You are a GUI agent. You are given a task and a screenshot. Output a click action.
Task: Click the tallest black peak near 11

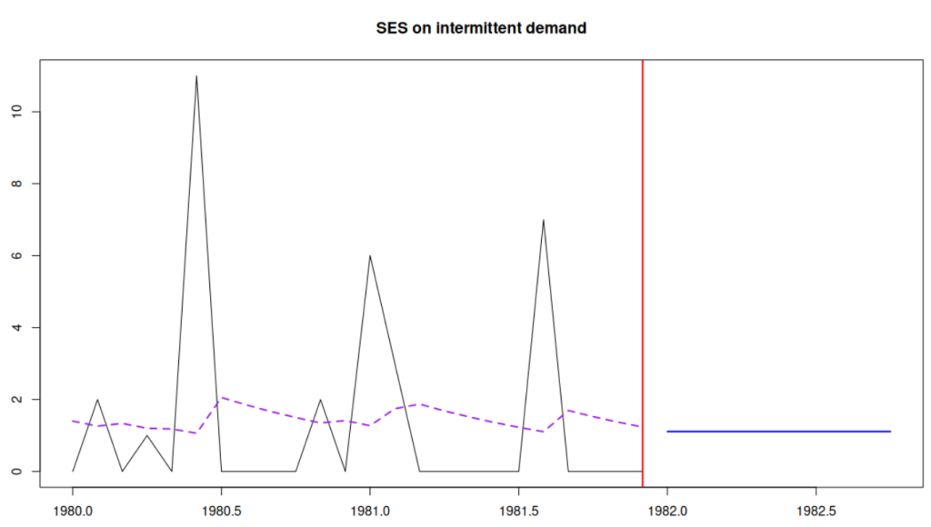[x=196, y=77]
